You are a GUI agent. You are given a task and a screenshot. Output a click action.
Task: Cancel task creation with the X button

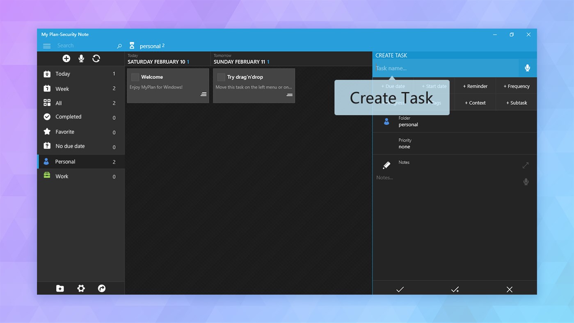pyautogui.click(x=509, y=289)
